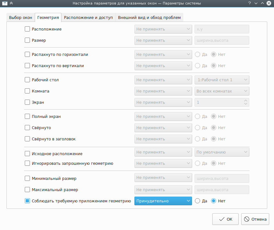This screenshot has width=274, height=230.
Task: Increase the "Экран" number with up arrow
Action: 246,101
